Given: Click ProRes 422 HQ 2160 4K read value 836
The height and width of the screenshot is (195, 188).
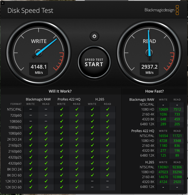Looking at the screenshot, I should (x=177, y=145).
